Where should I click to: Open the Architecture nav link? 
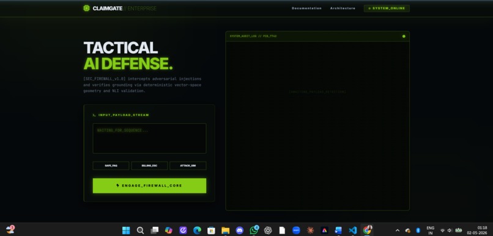point(343,9)
